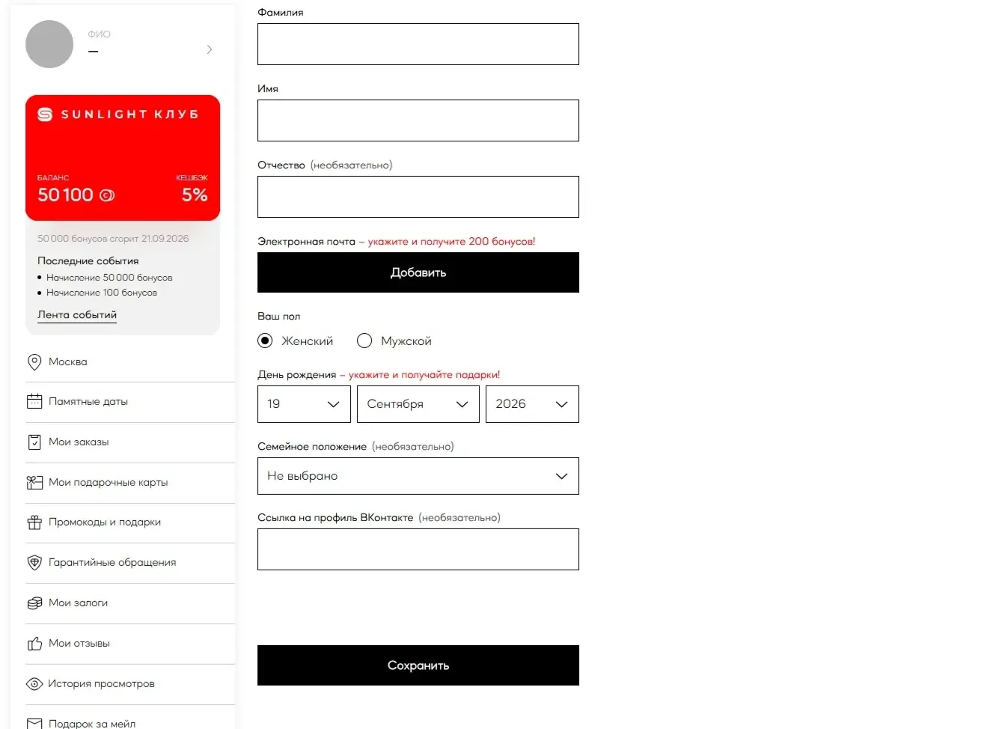Click 'Начисление 100 бонусов' event

click(x=102, y=293)
